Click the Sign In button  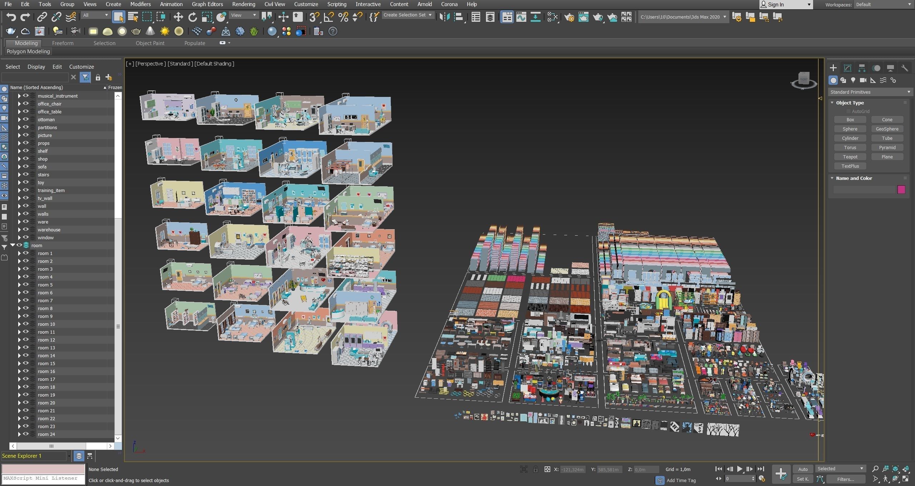pos(786,5)
